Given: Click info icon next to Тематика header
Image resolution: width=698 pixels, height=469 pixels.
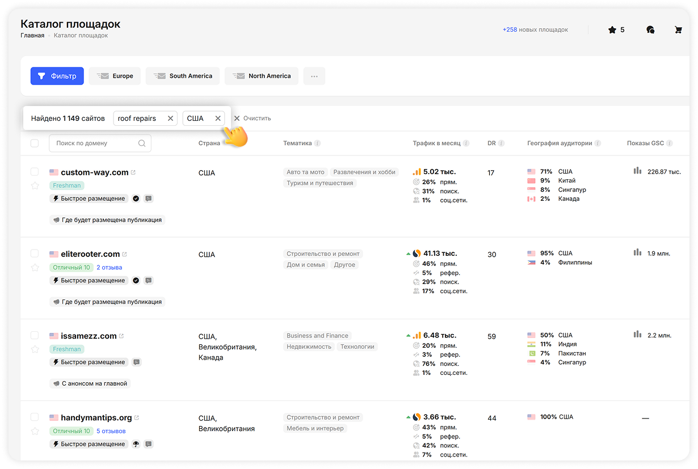Looking at the screenshot, I should [x=317, y=143].
